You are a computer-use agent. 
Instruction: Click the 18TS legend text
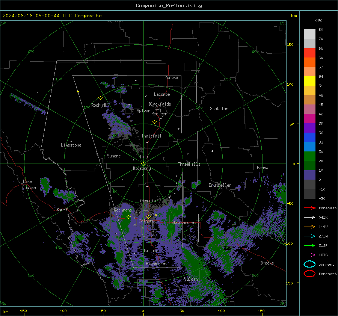[x=323, y=255]
